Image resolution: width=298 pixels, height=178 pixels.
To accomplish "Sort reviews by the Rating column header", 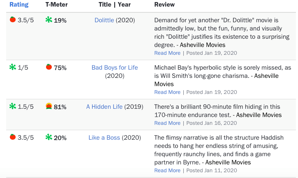I will 19,5.
